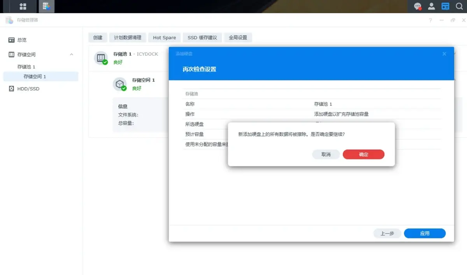This screenshot has height=275, width=467.
Task: Collapse the 存储空间 sidebar section chevron
Action: (72, 54)
